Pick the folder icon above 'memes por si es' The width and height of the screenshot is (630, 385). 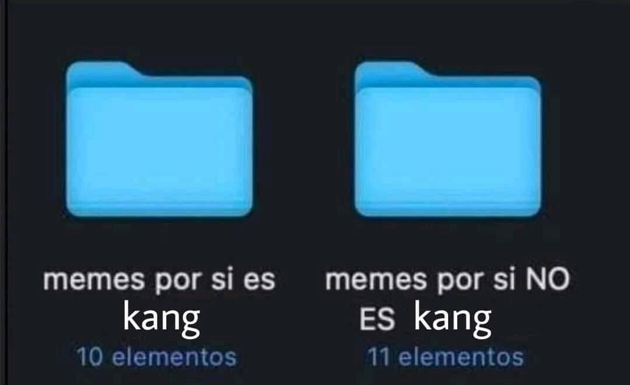159,139
